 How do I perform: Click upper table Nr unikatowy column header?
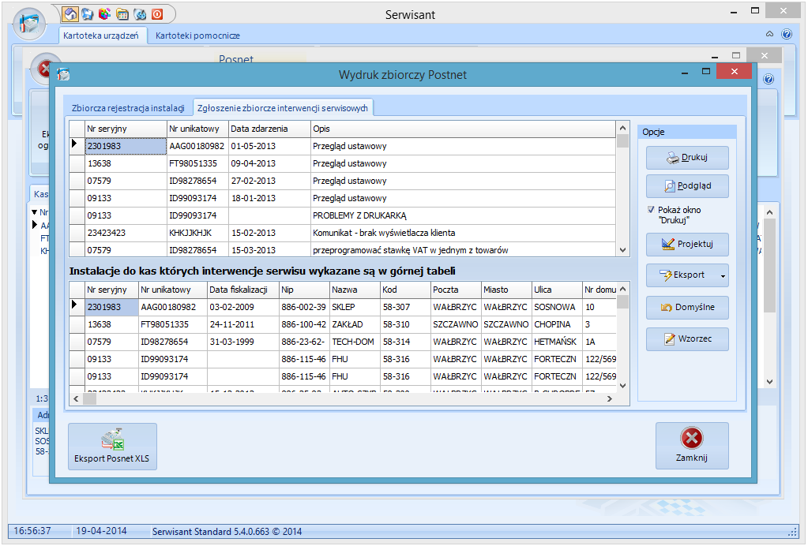(x=198, y=129)
